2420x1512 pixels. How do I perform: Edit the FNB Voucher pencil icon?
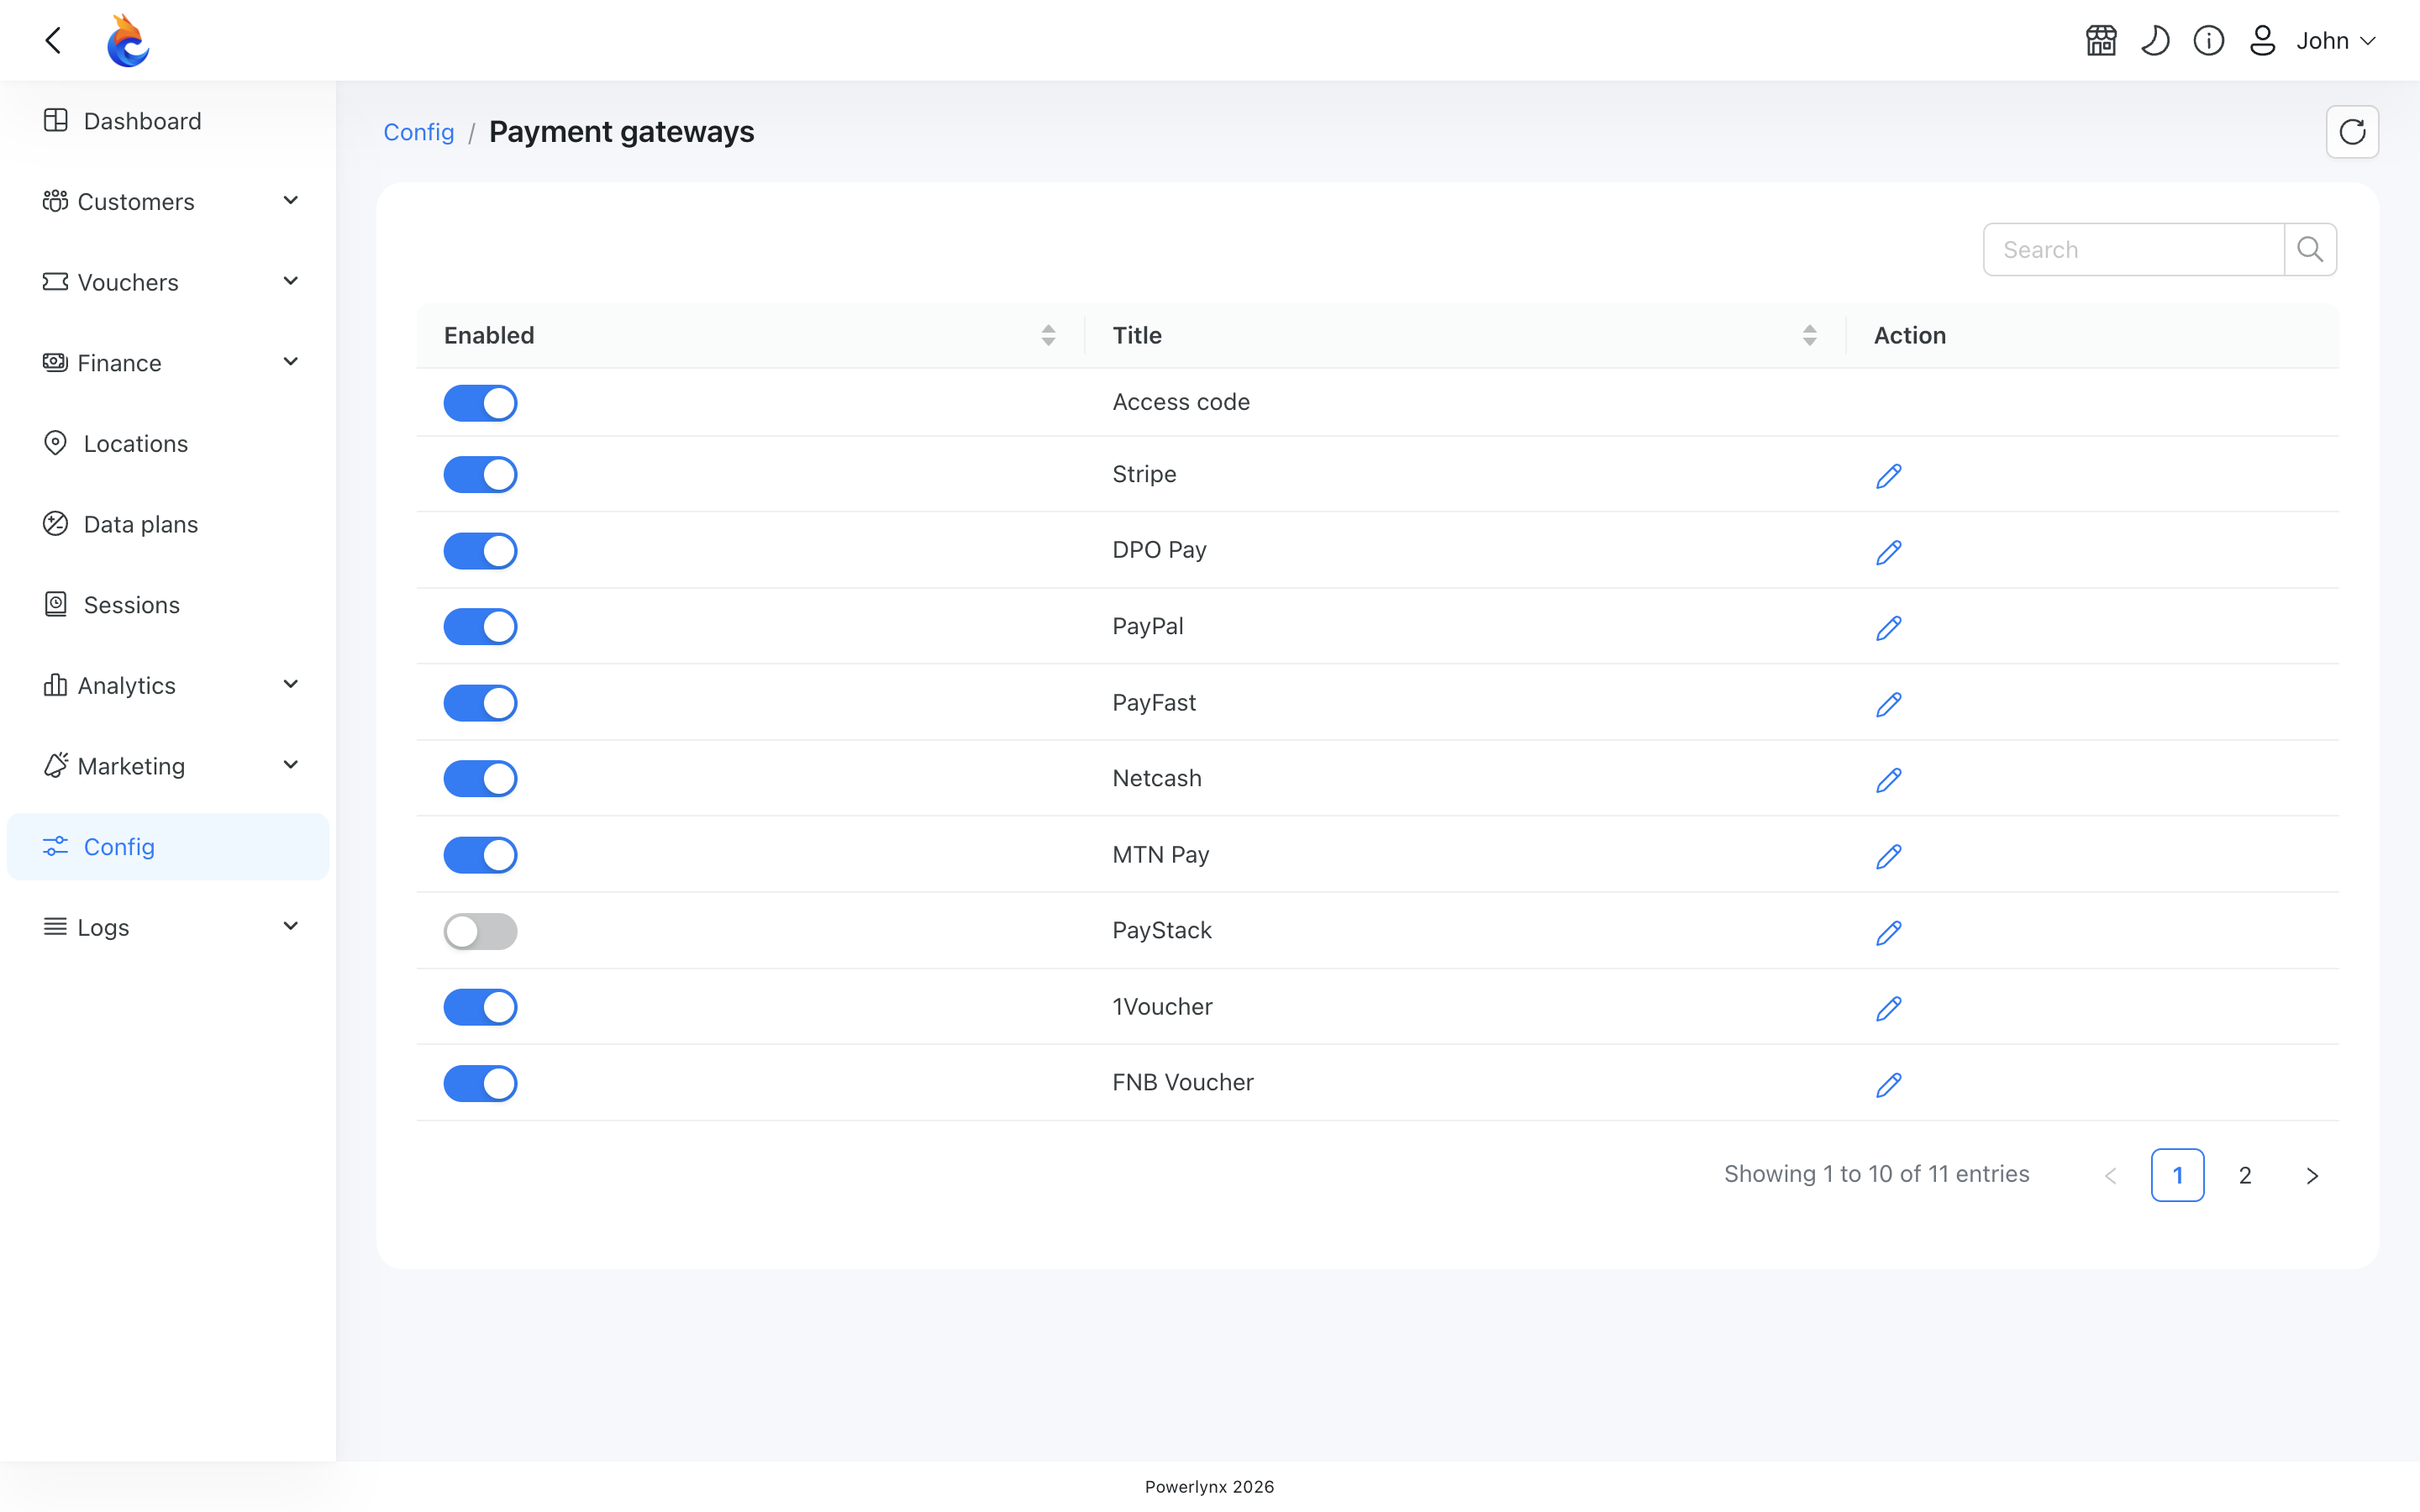tap(1888, 1084)
